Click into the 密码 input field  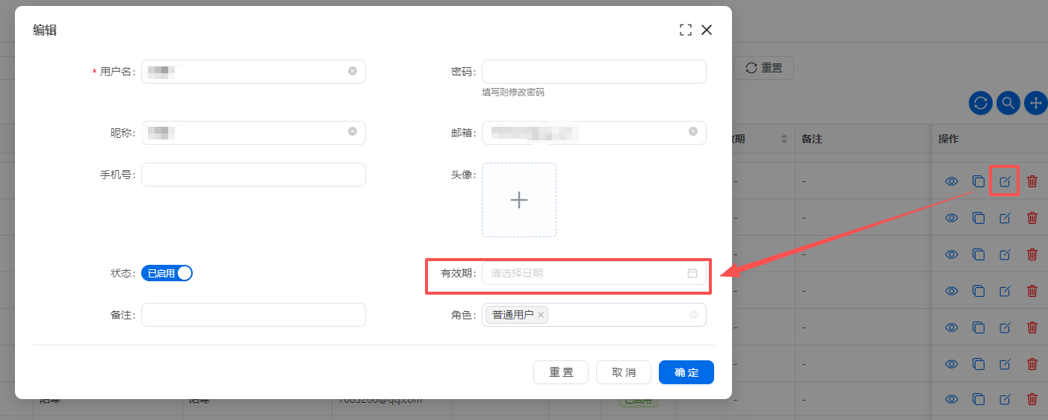[593, 72]
